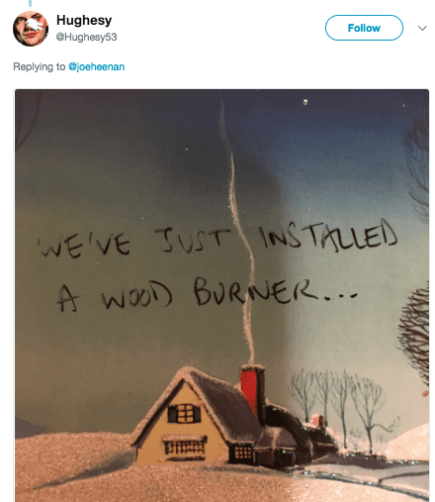Open the attached Christmas card image

221,295
